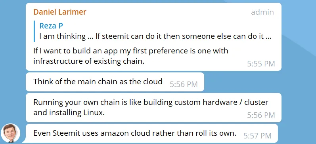Click the 'infrastructure of existing chain' line
The width and height of the screenshot is (316, 144).
click(89, 61)
